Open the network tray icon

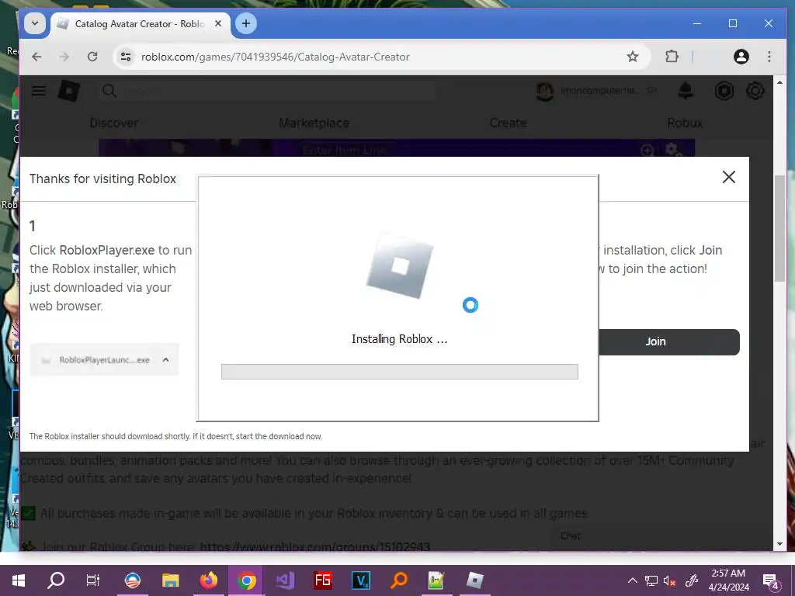[651, 580]
